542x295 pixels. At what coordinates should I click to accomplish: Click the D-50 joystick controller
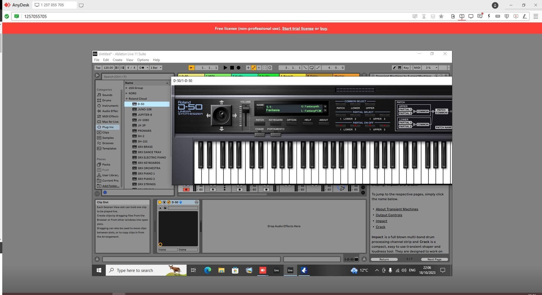pos(222,115)
